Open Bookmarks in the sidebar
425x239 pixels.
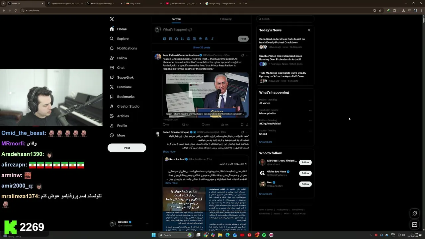pos(122,97)
